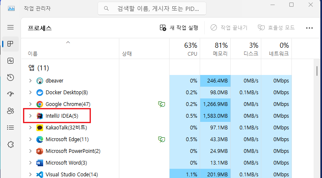Select Microsoft PowerPoint(2) row name
This screenshot has height=178, width=322.
pos(73,151)
